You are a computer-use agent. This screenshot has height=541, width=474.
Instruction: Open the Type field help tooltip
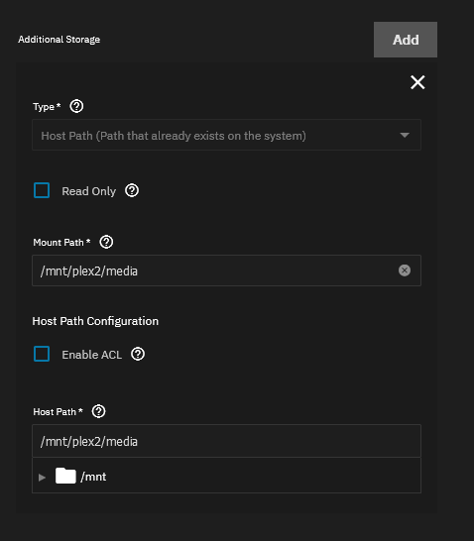point(76,106)
